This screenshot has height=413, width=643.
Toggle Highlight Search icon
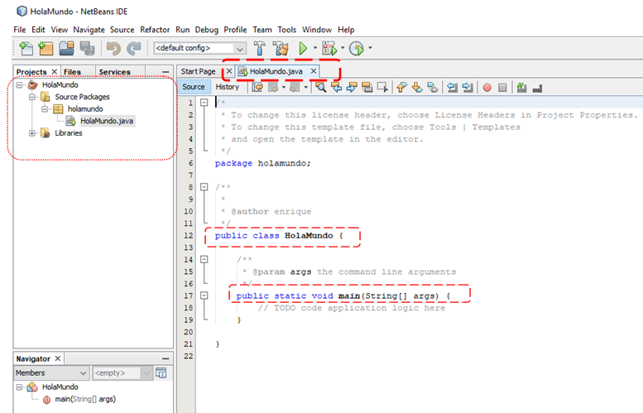tap(367, 87)
